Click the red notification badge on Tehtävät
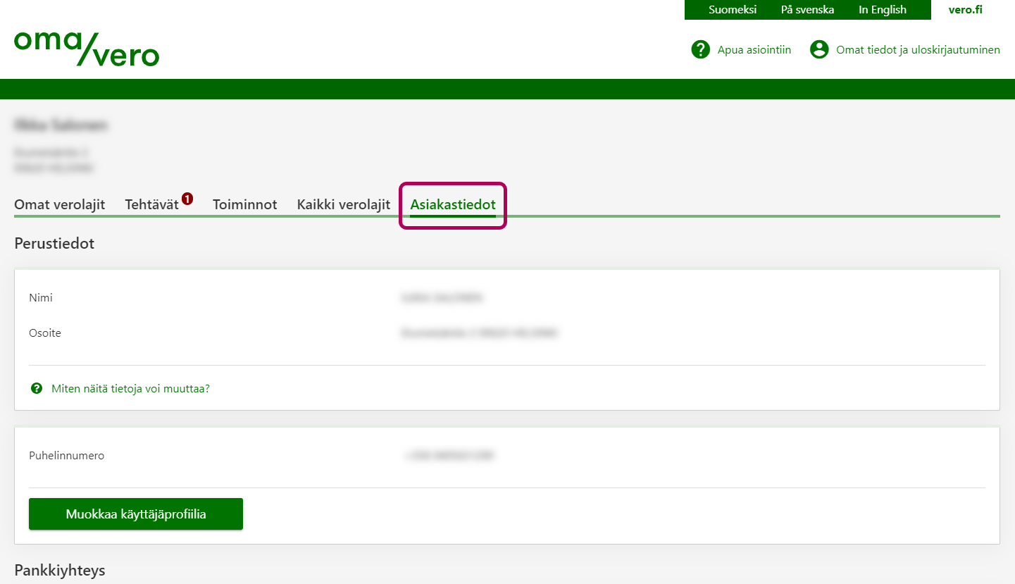The height and width of the screenshot is (584, 1015). [x=187, y=199]
